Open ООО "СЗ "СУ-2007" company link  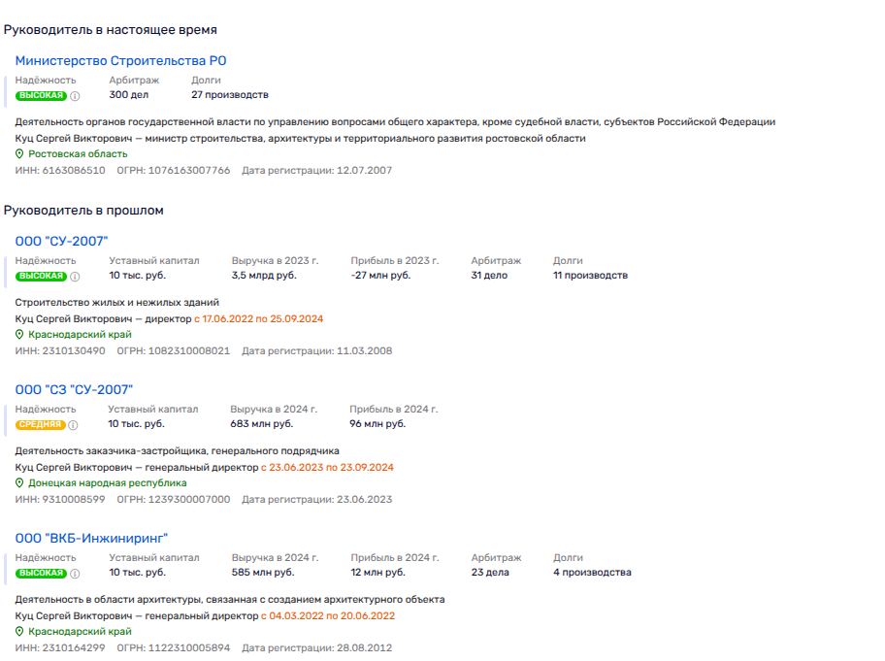[x=74, y=389]
